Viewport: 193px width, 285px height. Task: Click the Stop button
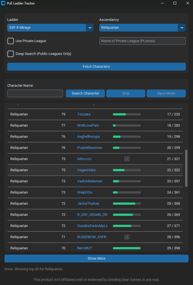[x=126, y=93]
